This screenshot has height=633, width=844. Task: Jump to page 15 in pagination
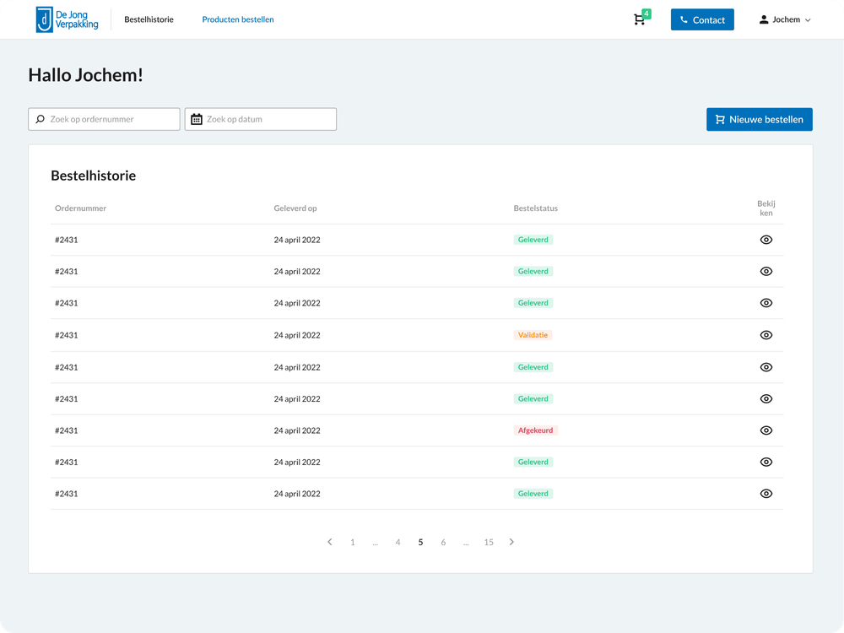(x=489, y=542)
